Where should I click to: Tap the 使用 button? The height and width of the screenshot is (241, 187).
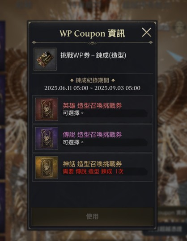(92, 217)
